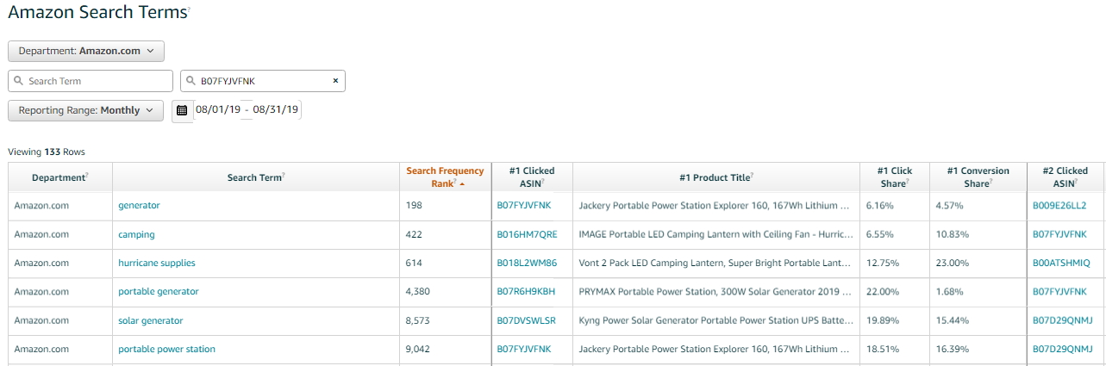Open #2 ASIN B07D29QNMJ in the portable power station row
Viewport: 1106px width, 366px height.
pyautogui.click(x=1063, y=349)
